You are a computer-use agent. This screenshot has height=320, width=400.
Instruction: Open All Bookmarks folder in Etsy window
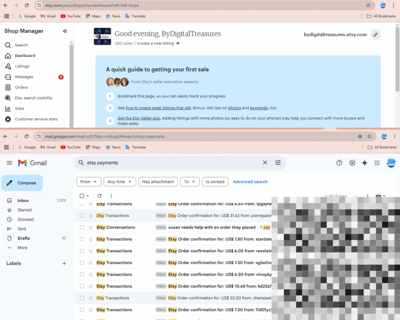381,16
